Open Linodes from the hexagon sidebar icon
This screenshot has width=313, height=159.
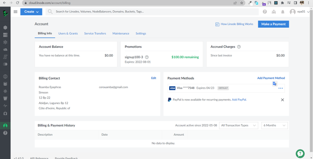[x=5, y=27]
